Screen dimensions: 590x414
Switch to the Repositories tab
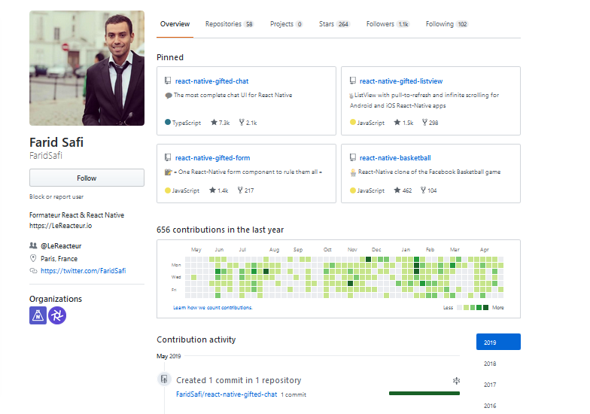coord(229,24)
